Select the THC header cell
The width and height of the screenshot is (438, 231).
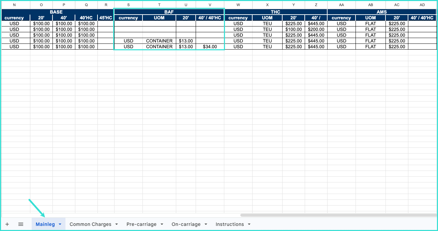pyautogui.click(x=275, y=12)
